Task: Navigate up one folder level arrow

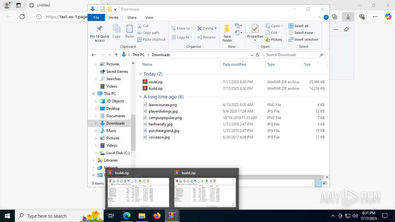Action: click(x=116, y=55)
